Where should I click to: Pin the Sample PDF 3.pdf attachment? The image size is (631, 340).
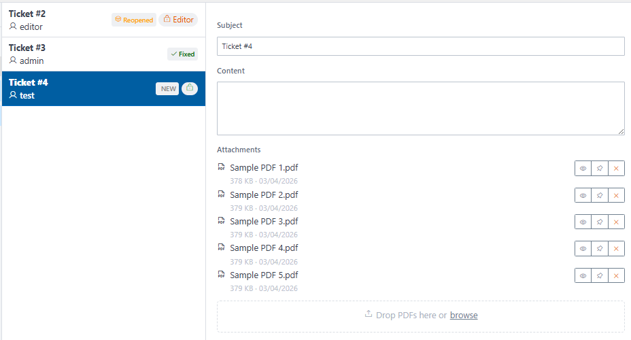600,222
